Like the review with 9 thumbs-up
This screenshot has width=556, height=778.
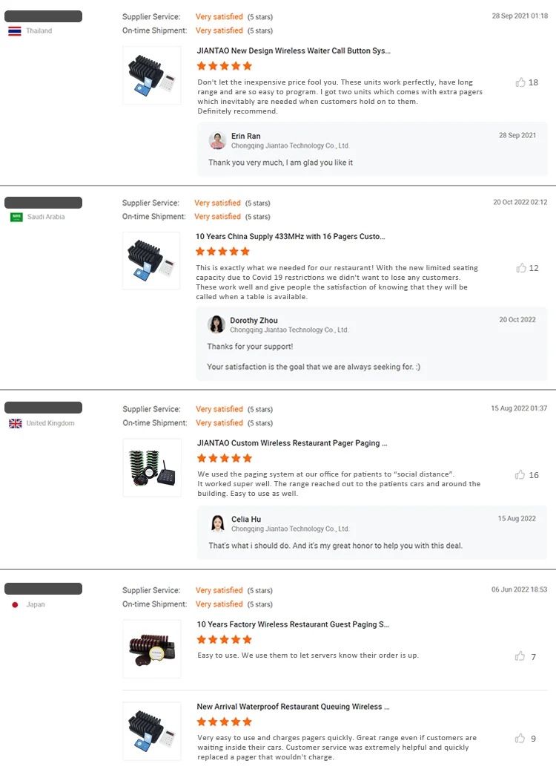pos(520,739)
